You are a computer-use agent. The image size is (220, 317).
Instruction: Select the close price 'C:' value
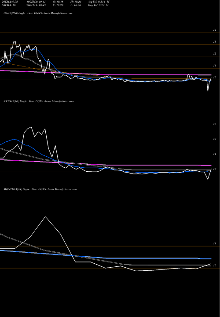[x=58, y=5]
